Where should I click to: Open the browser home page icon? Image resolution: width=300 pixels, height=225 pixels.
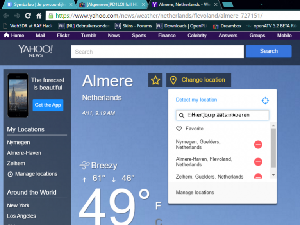39,16
